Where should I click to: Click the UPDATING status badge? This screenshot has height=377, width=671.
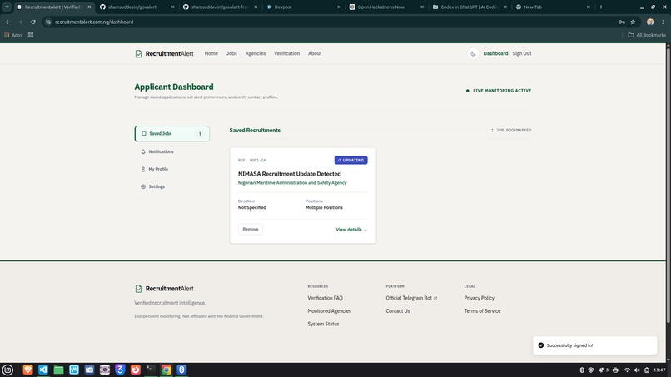click(351, 160)
